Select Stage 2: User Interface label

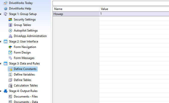click(x=24, y=41)
